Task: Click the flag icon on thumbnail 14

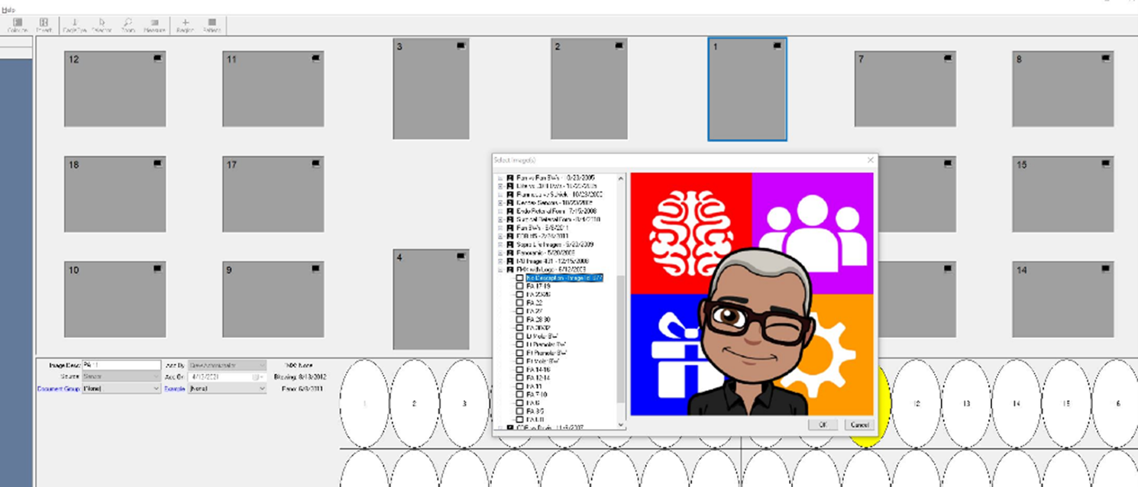Action: (x=1106, y=269)
